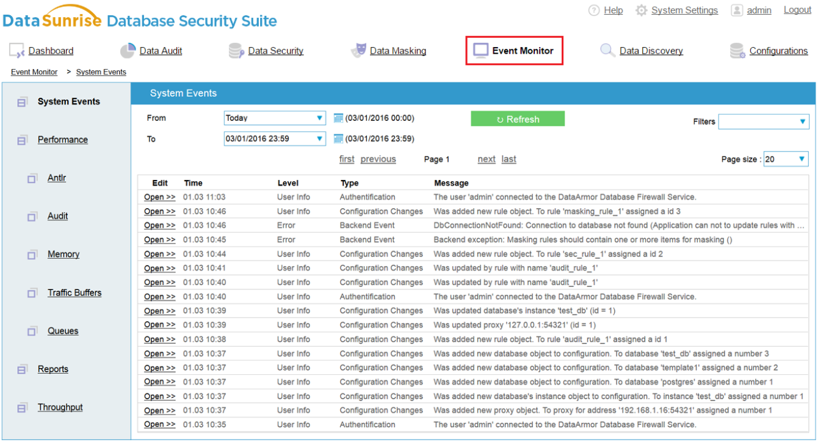Click the System Settings gear icon
The image size is (818, 442).
pyautogui.click(x=641, y=10)
